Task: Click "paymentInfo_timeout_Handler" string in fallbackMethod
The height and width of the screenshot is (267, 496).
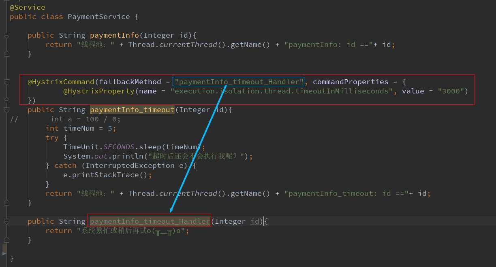Action: point(239,82)
